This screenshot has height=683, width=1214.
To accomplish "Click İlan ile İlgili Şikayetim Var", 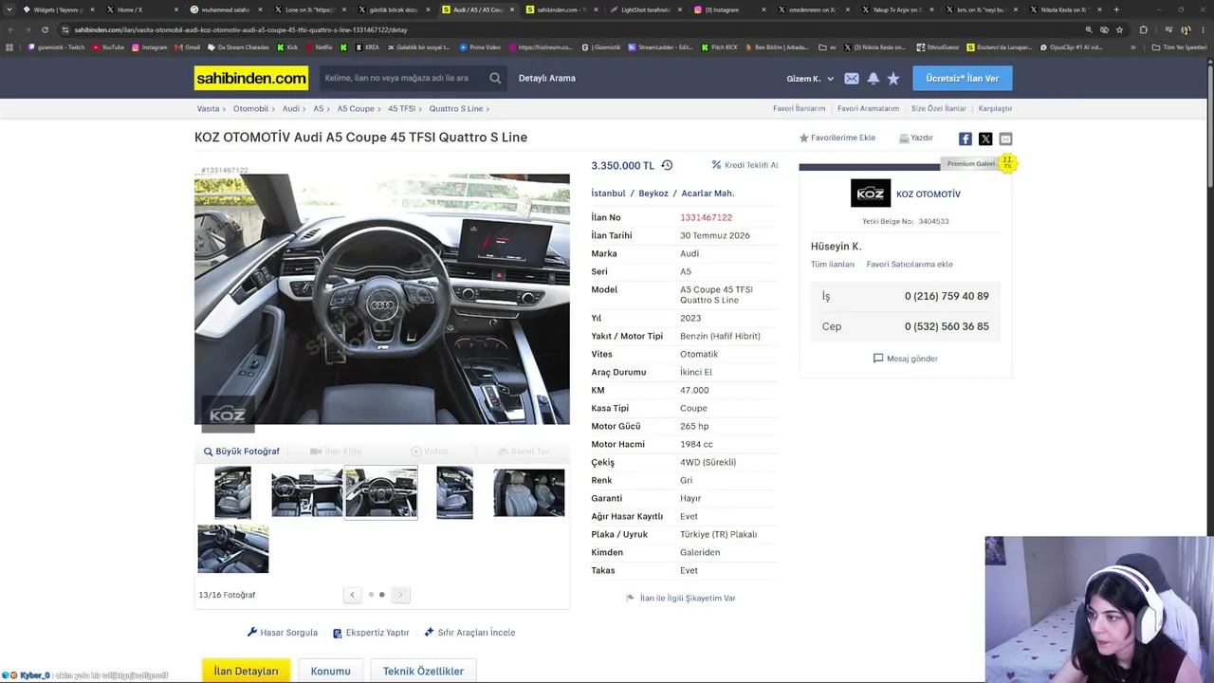I will [x=681, y=599].
